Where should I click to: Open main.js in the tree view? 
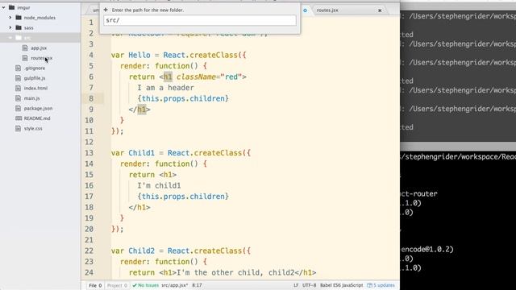tap(31, 98)
